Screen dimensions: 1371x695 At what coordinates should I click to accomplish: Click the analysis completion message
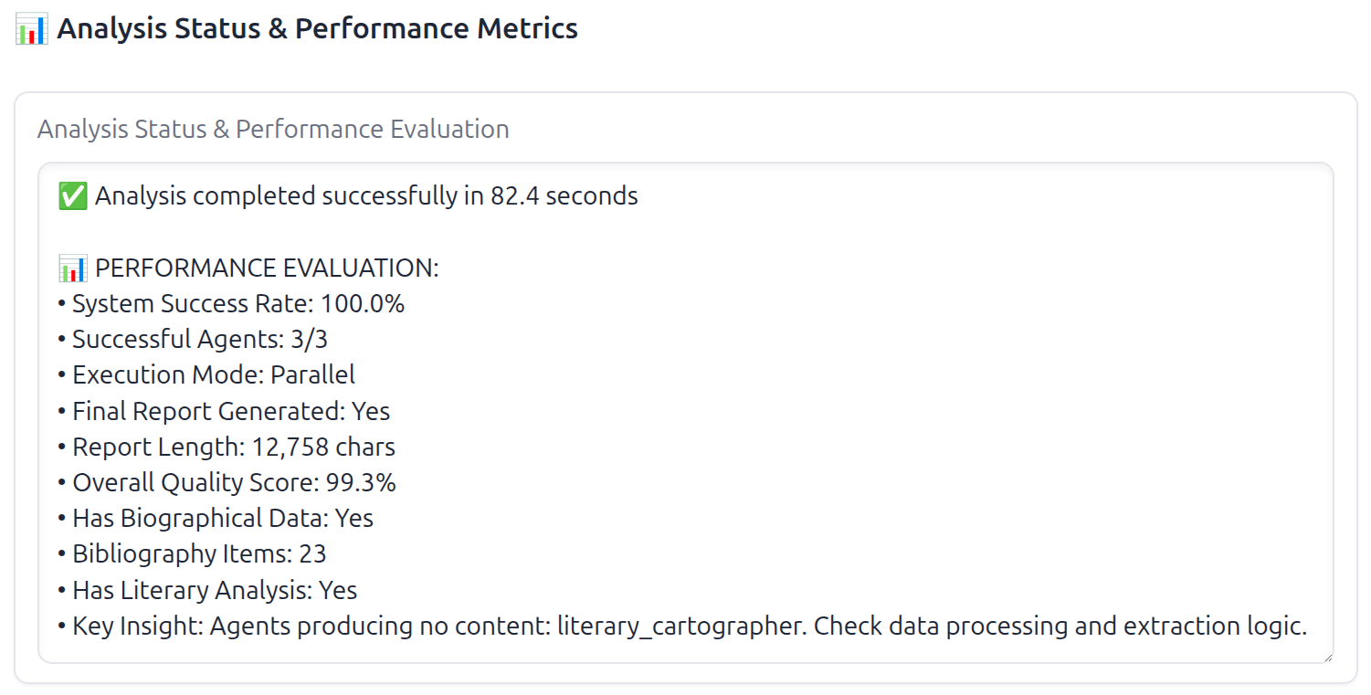point(365,195)
